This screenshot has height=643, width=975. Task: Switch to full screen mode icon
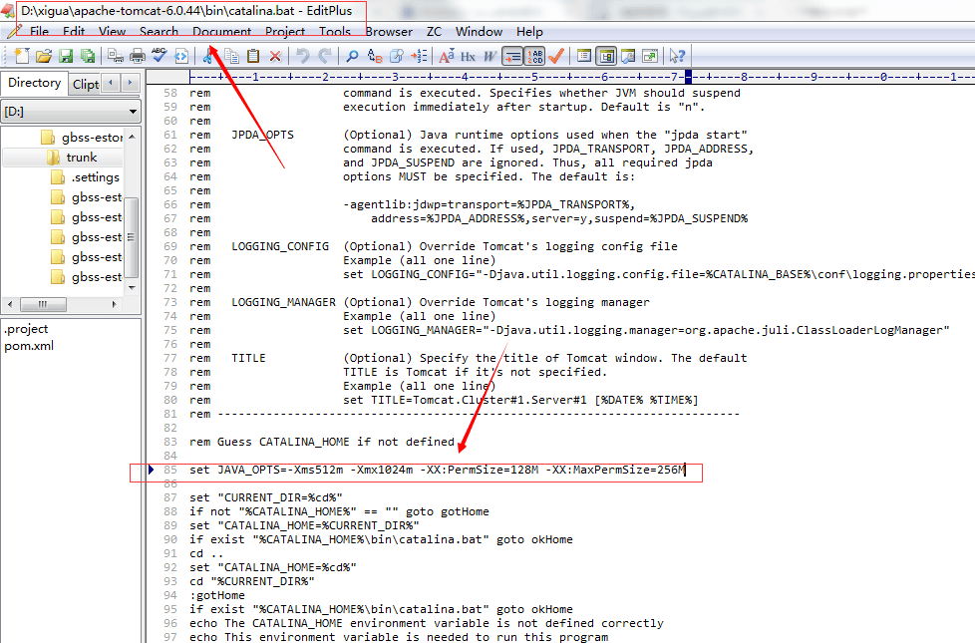click(650, 56)
